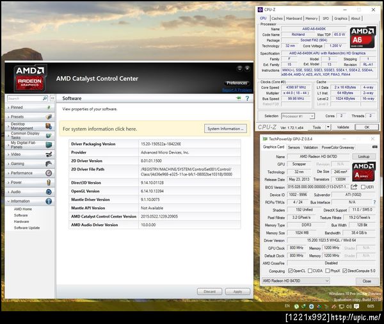Click the Desktop Management icon
The width and height of the screenshot is (384, 324).
click(x=49, y=126)
